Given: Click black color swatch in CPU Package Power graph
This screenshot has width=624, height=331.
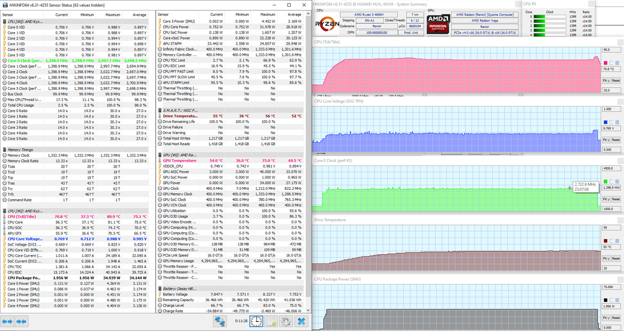Looking at the screenshot, I should click(606, 300).
